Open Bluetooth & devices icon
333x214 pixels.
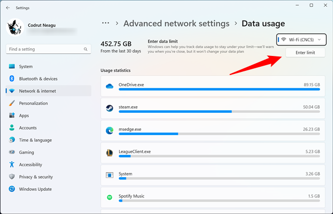coord(12,79)
